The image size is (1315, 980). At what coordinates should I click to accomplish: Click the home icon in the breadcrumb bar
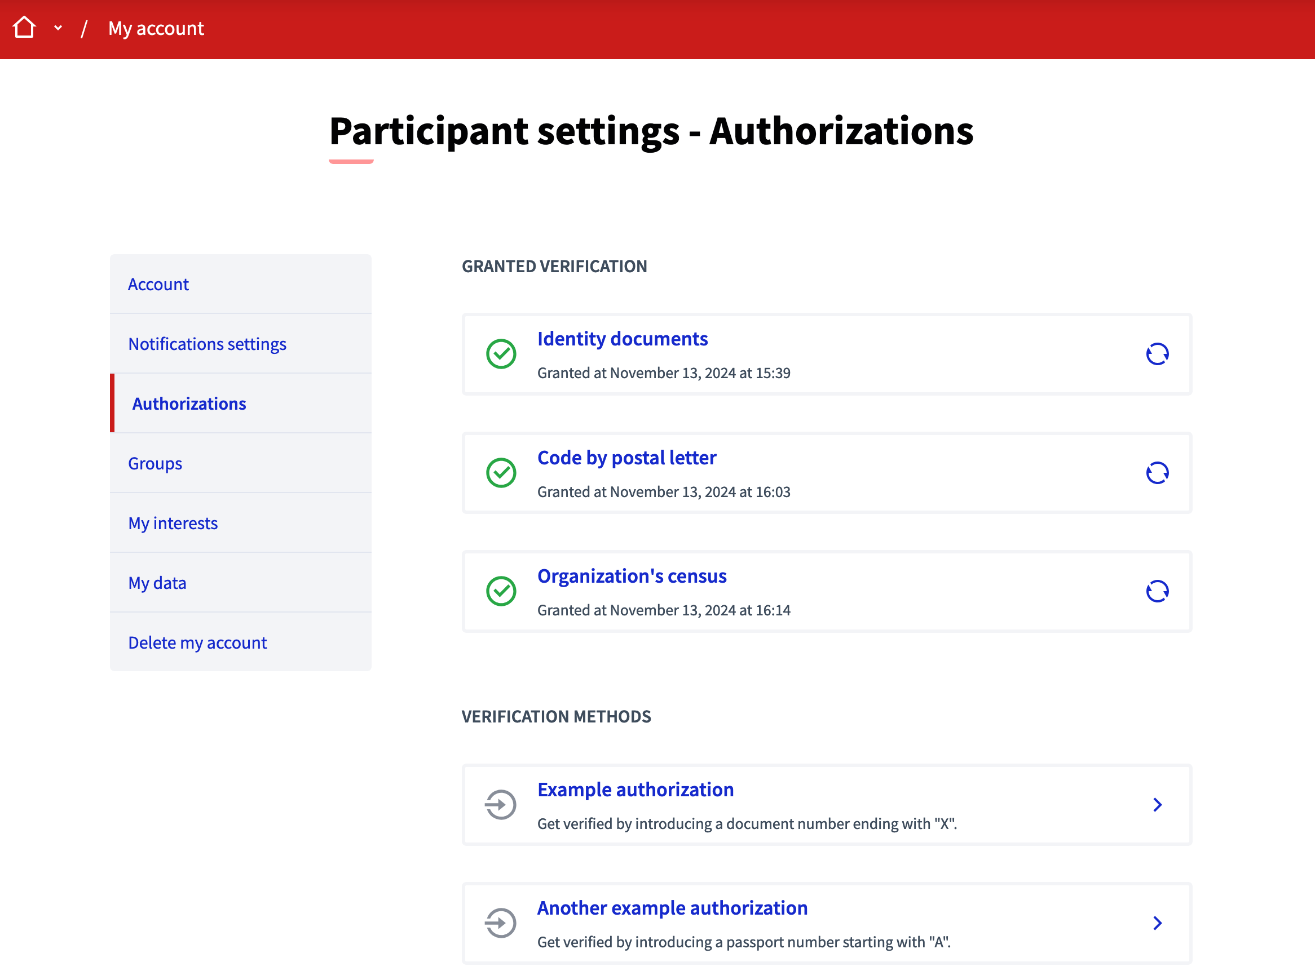(24, 26)
